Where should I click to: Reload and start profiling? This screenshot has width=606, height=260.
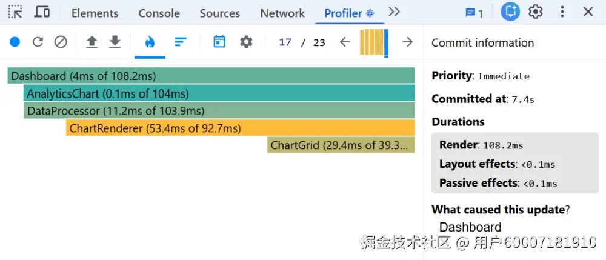pyautogui.click(x=38, y=42)
